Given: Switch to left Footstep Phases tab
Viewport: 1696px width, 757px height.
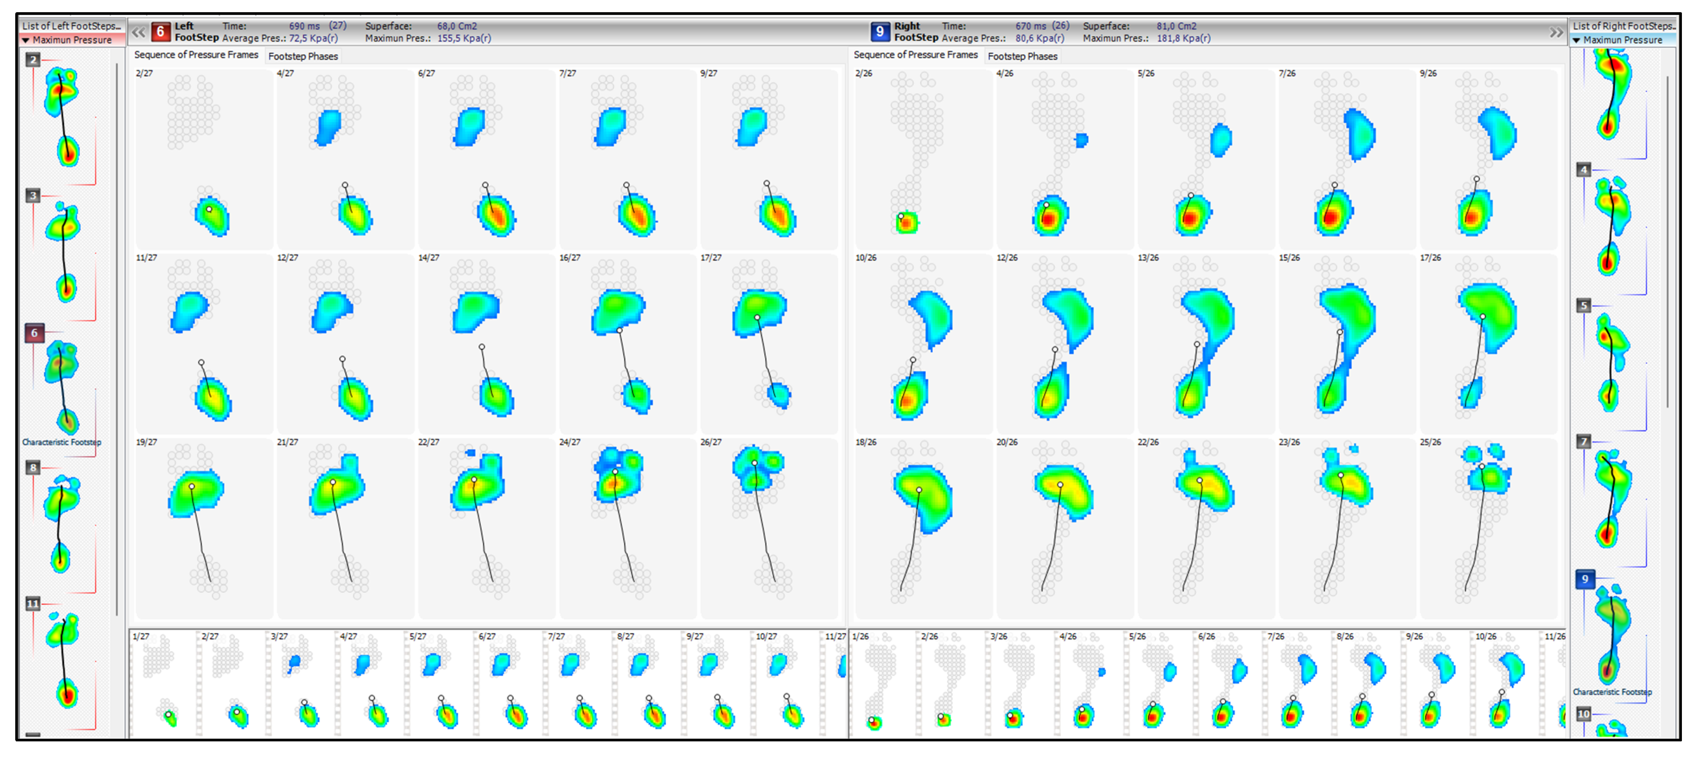Looking at the screenshot, I should pyautogui.click(x=303, y=57).
